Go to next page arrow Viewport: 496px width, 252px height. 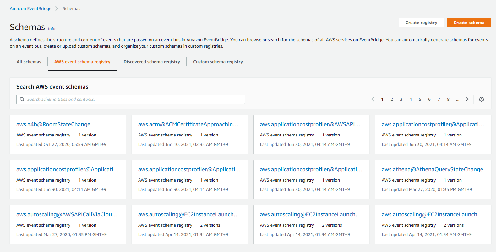[467, 99]
